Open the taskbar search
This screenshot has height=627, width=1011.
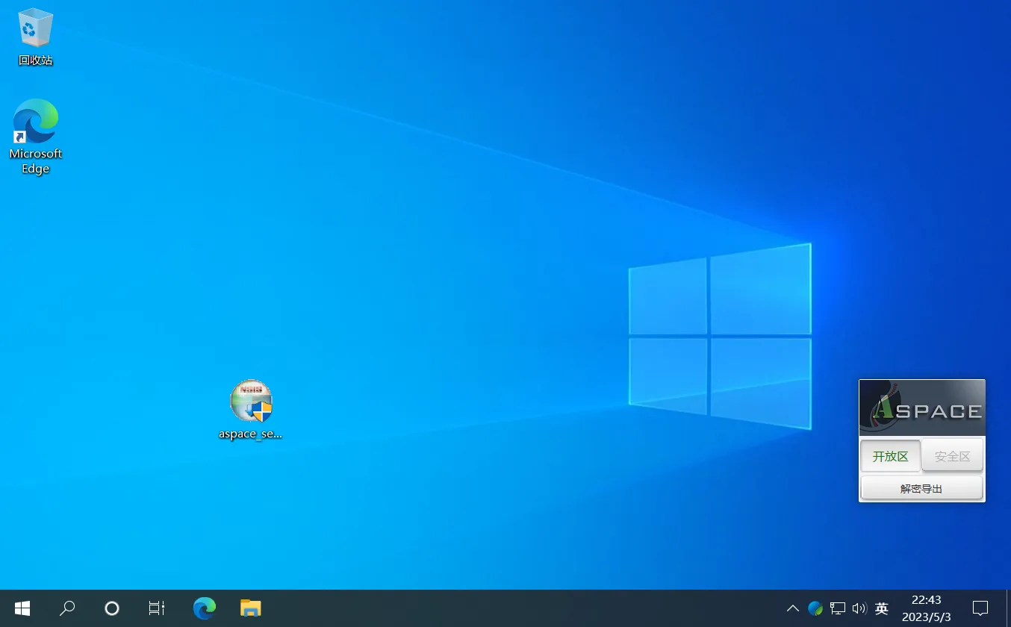pos(66,608)
